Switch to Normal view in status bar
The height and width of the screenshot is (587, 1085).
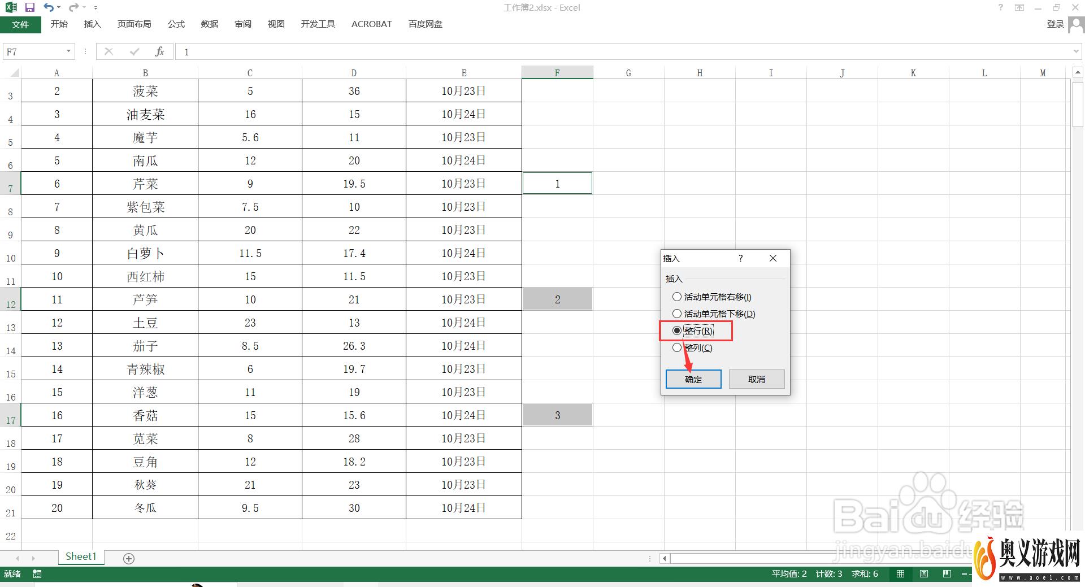901,574
